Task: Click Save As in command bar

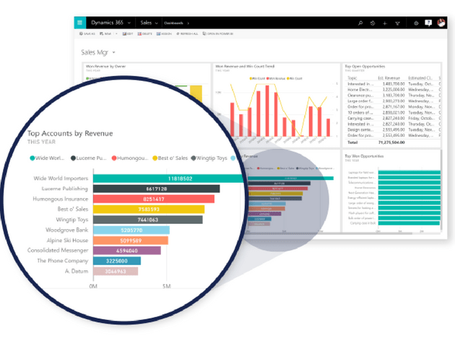Action: point(87,34)
